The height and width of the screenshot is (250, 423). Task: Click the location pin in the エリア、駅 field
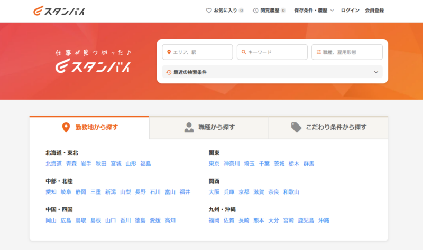169,52
